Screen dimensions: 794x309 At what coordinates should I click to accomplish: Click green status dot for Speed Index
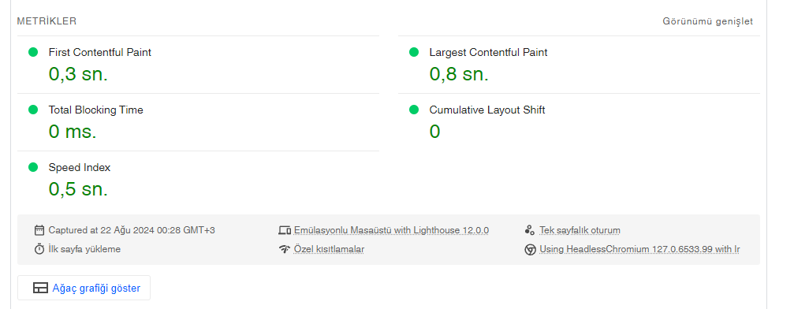[x=33, y=167]
